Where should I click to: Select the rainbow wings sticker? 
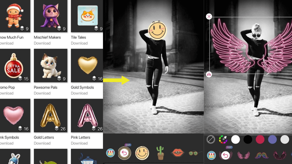261,155
